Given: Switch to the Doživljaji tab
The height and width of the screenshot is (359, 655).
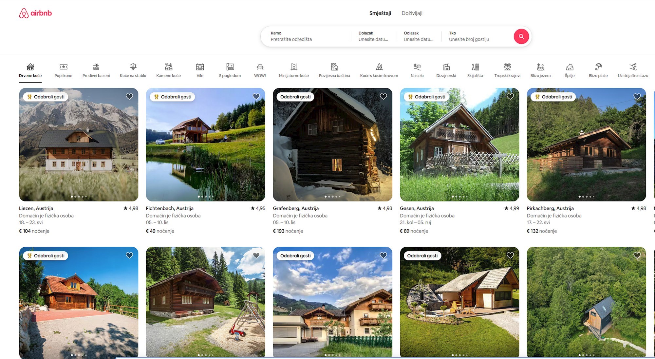Looking at the screenshot, I should (411, 13).
